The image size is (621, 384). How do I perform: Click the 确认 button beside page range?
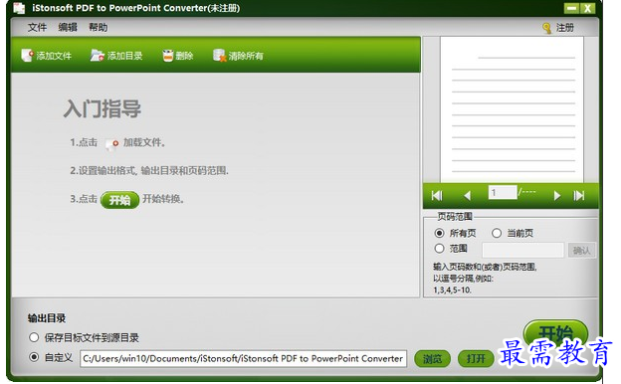(x=581, y=250)
